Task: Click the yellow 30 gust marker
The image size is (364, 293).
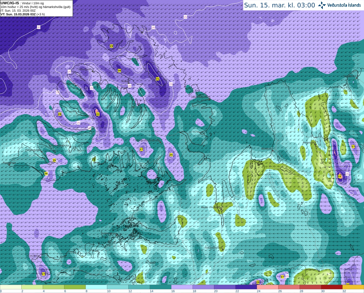Action: 119,71
